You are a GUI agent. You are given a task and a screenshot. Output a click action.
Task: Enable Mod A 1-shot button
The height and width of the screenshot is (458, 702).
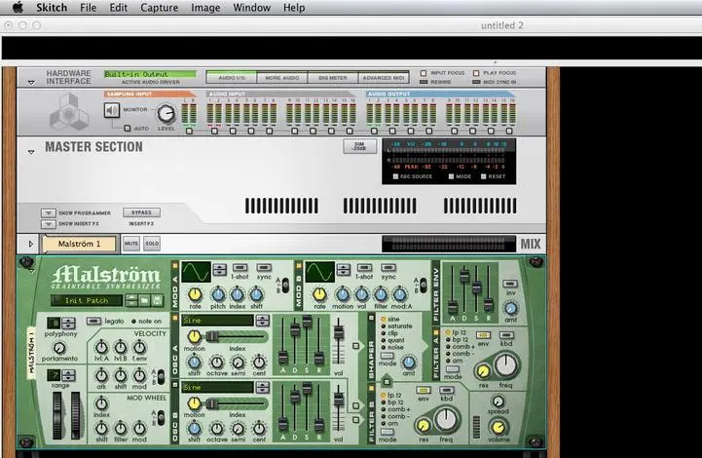[x=240, y=267]
